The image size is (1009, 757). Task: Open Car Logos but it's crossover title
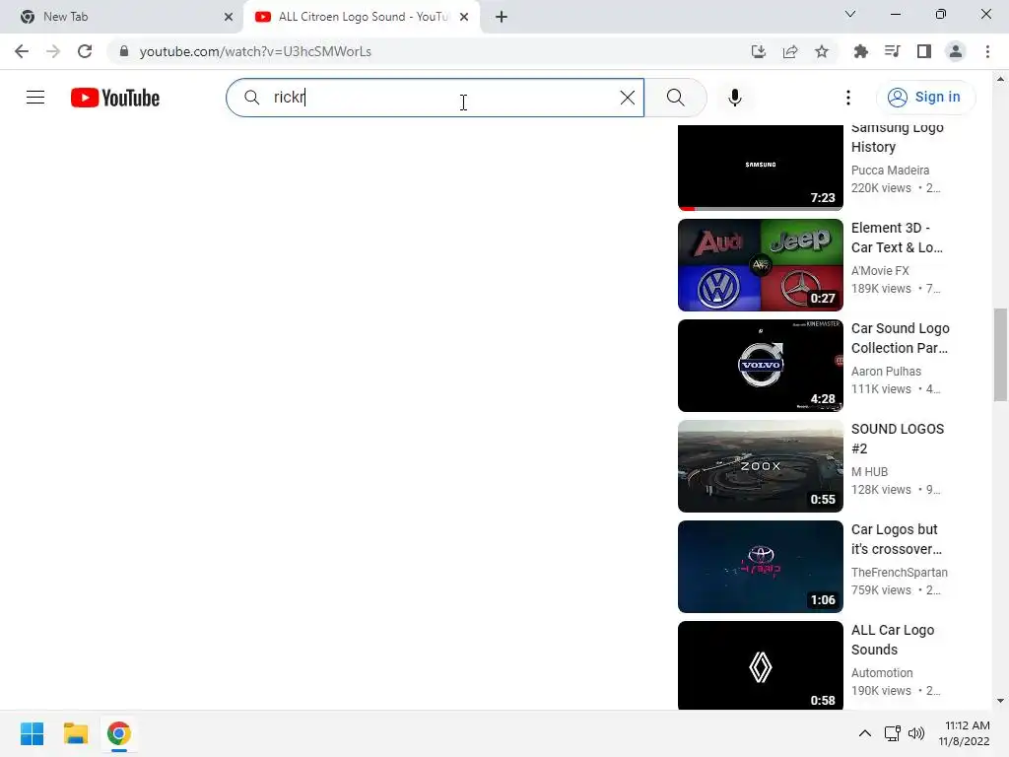click(897, 539)
